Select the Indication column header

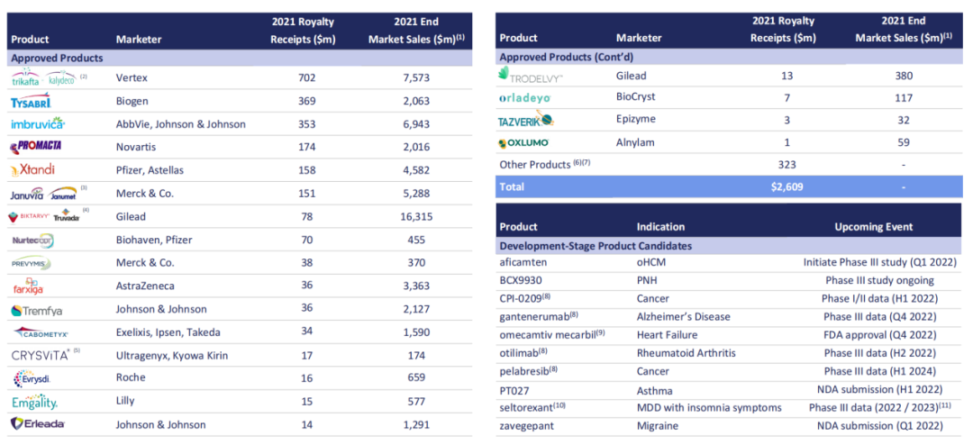pyautogui.click(x=660, y=227)
